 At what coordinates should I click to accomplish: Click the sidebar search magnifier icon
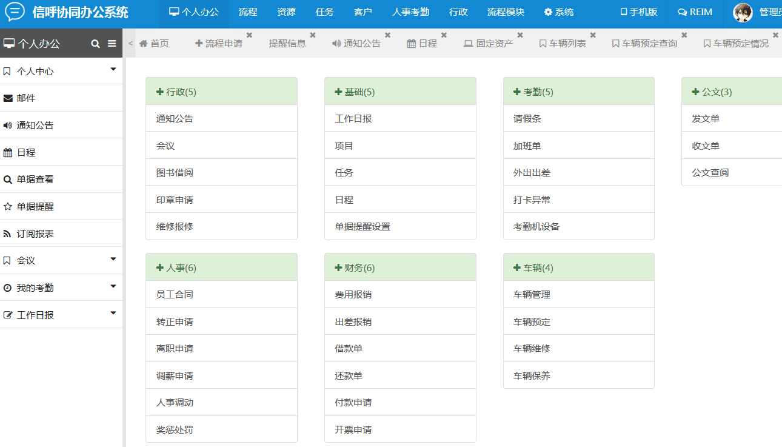click(95, 44)
